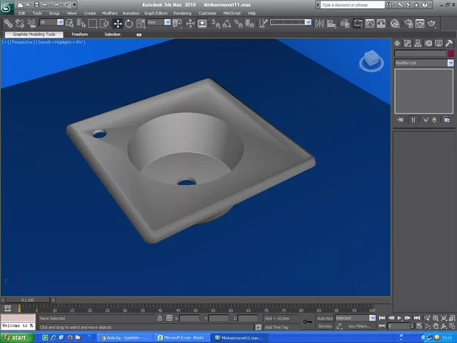Open the Selected key filter dropdown
The image size is (457, 343).
tap(372, 318)
